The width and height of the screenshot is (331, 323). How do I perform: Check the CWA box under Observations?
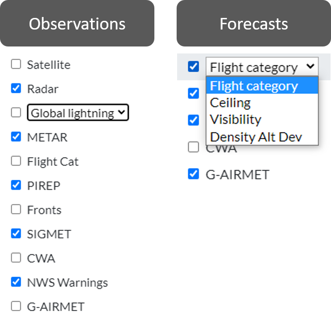(x=16, y=258)
